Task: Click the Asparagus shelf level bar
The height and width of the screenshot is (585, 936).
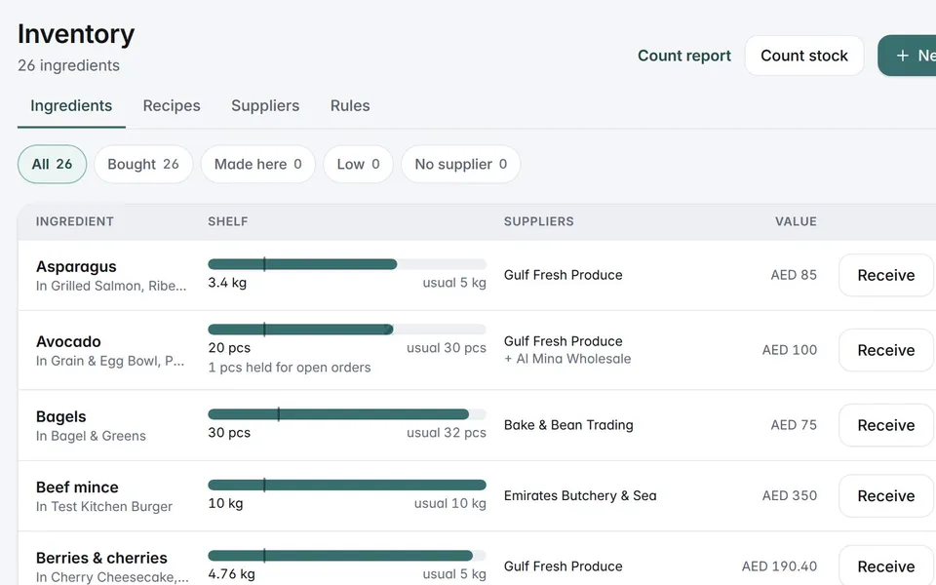Action: [x=347, y=264]
